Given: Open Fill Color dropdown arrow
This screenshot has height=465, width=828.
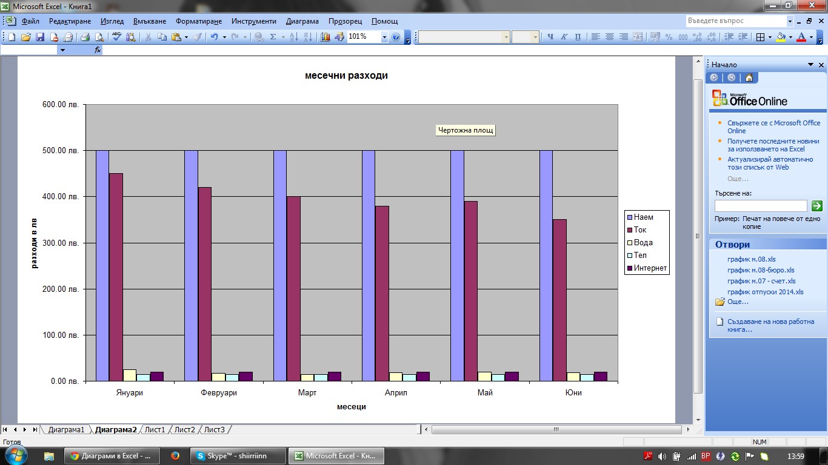Looking at the screenshot, I should pos(790,37).
